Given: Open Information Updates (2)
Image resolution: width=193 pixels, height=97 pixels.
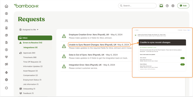Looking at the screenshot, I should [x=33, y=66].
